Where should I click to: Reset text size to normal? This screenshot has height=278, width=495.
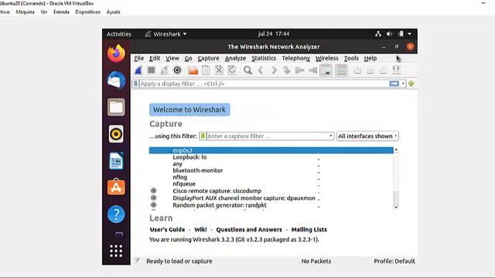384,70
